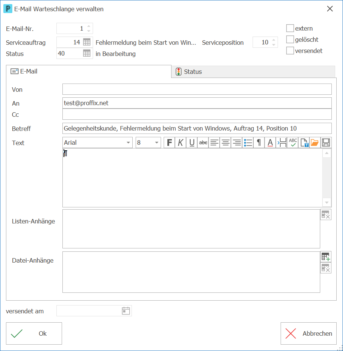Toggle bold formatting (F) in text toolbar
Image resolution: width=343 pixels, height=351 pixels.
point(170,142)
